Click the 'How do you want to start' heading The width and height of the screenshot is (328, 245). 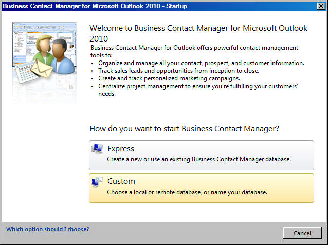click(x=184, y=129)
